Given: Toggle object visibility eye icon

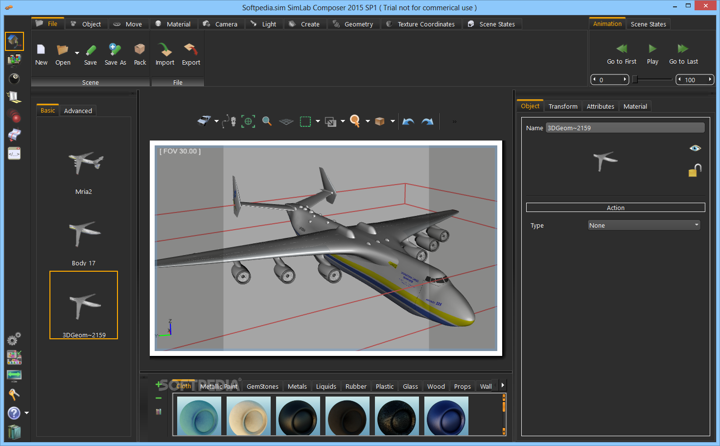Looking at the screenshot, I should [x=695, y=148].
